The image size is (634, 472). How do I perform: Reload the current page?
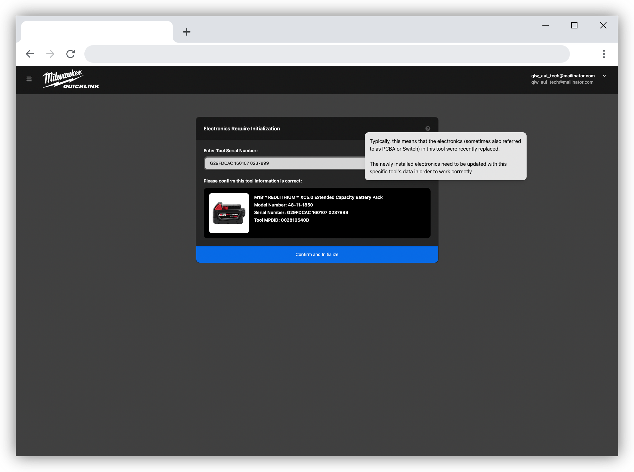point(70,54)
